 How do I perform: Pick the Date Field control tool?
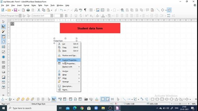3,87
